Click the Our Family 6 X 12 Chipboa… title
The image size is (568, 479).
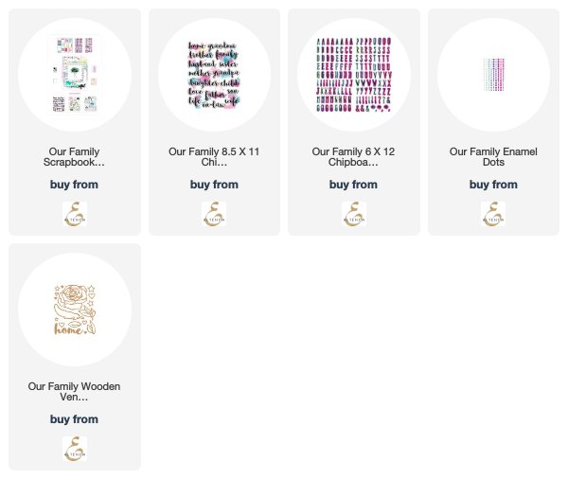(x=353, y=157)
